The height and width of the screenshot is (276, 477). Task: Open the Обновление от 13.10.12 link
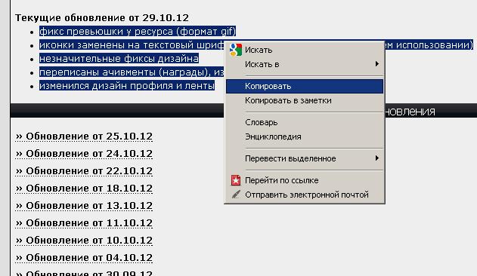click(x=84, y=206)
